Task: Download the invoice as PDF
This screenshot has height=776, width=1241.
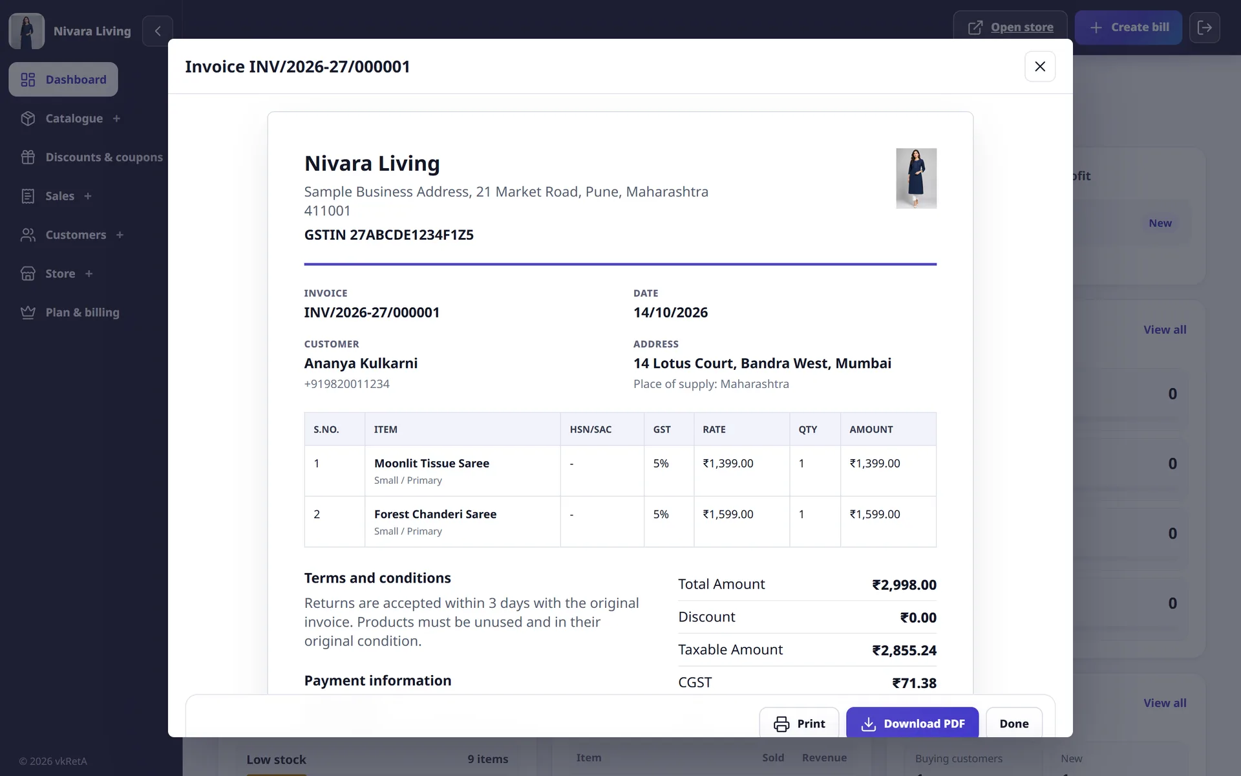Action: point(912,724)
